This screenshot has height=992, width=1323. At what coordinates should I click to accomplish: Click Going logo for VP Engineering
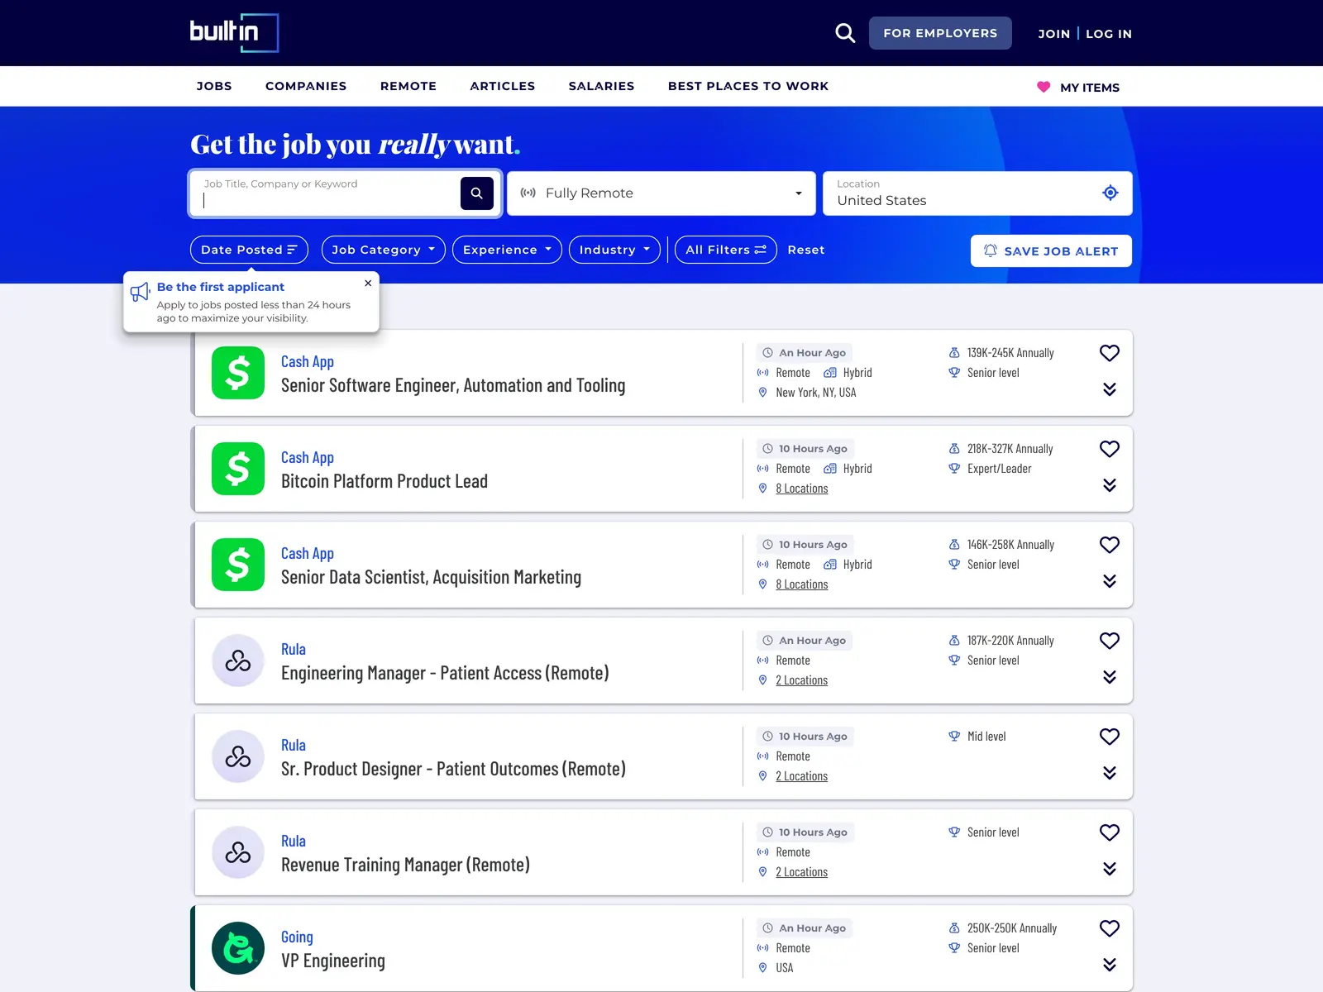pyautogui.click(x=238, y=948)
